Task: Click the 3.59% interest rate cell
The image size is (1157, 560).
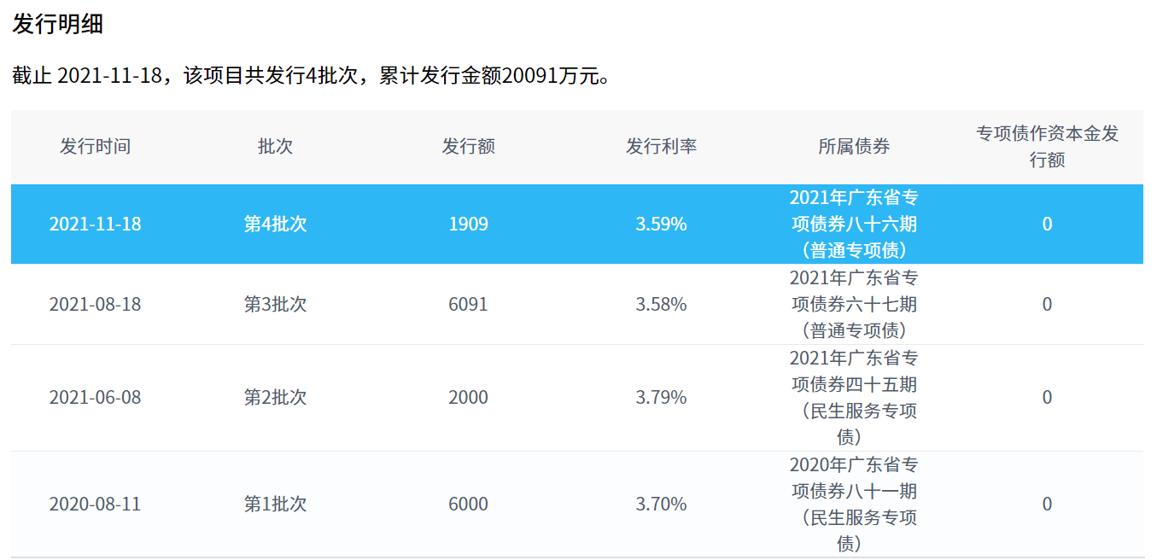Action: tap(661, 224)
